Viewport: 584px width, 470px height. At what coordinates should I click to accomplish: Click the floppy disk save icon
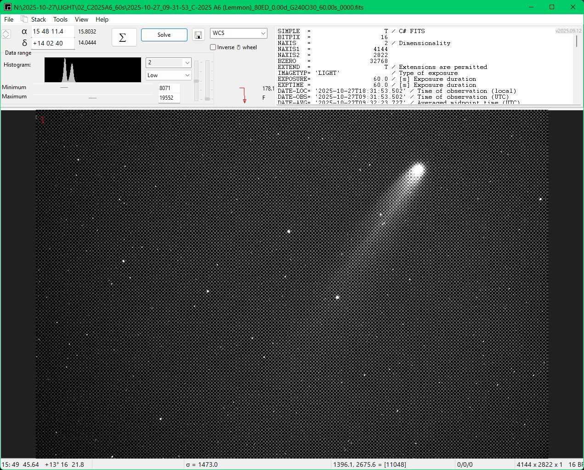[x=198, y=35]
